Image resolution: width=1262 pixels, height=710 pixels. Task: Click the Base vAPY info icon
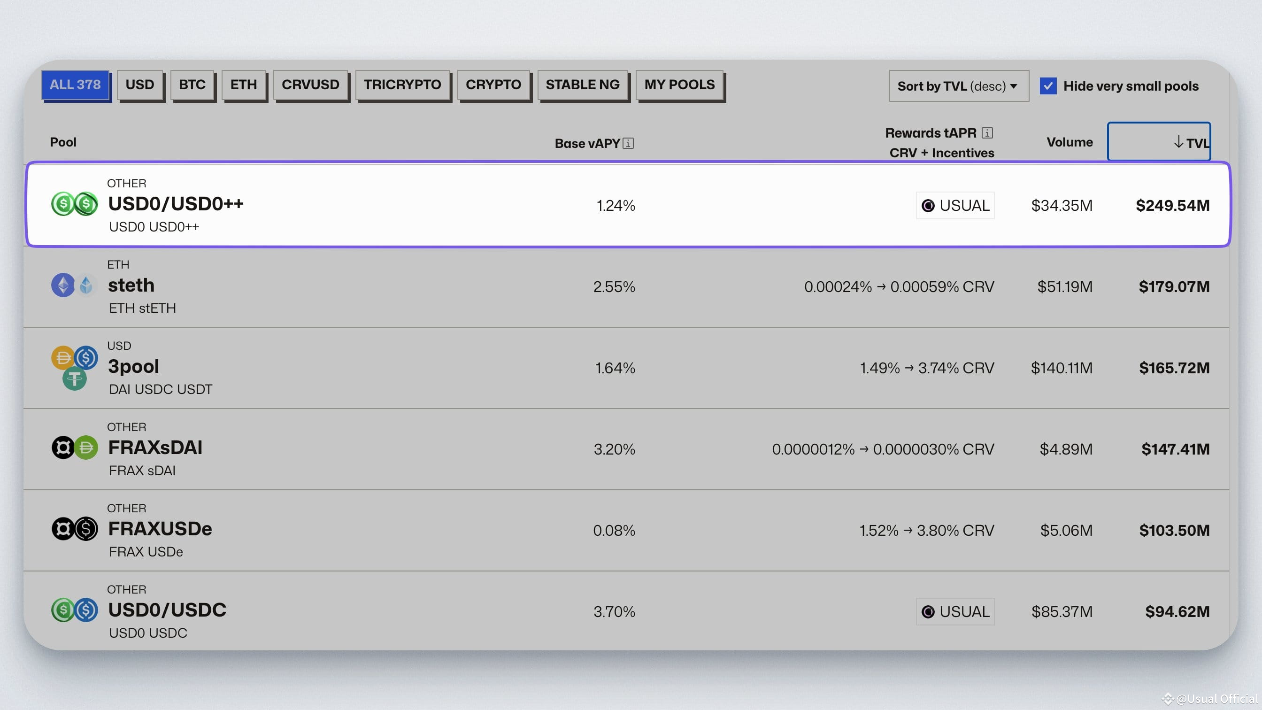tap(628, 143)
